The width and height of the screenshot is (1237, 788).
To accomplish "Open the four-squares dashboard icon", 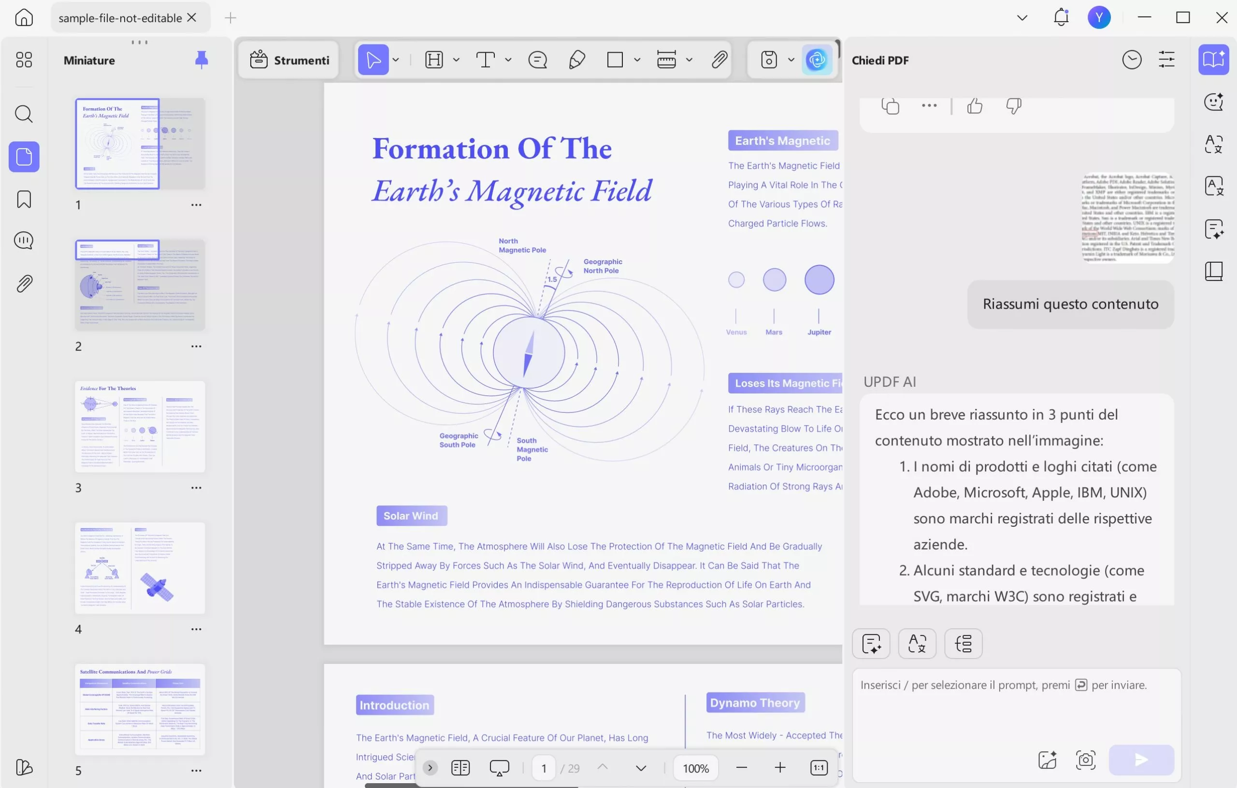I will (x=24, y=60).
